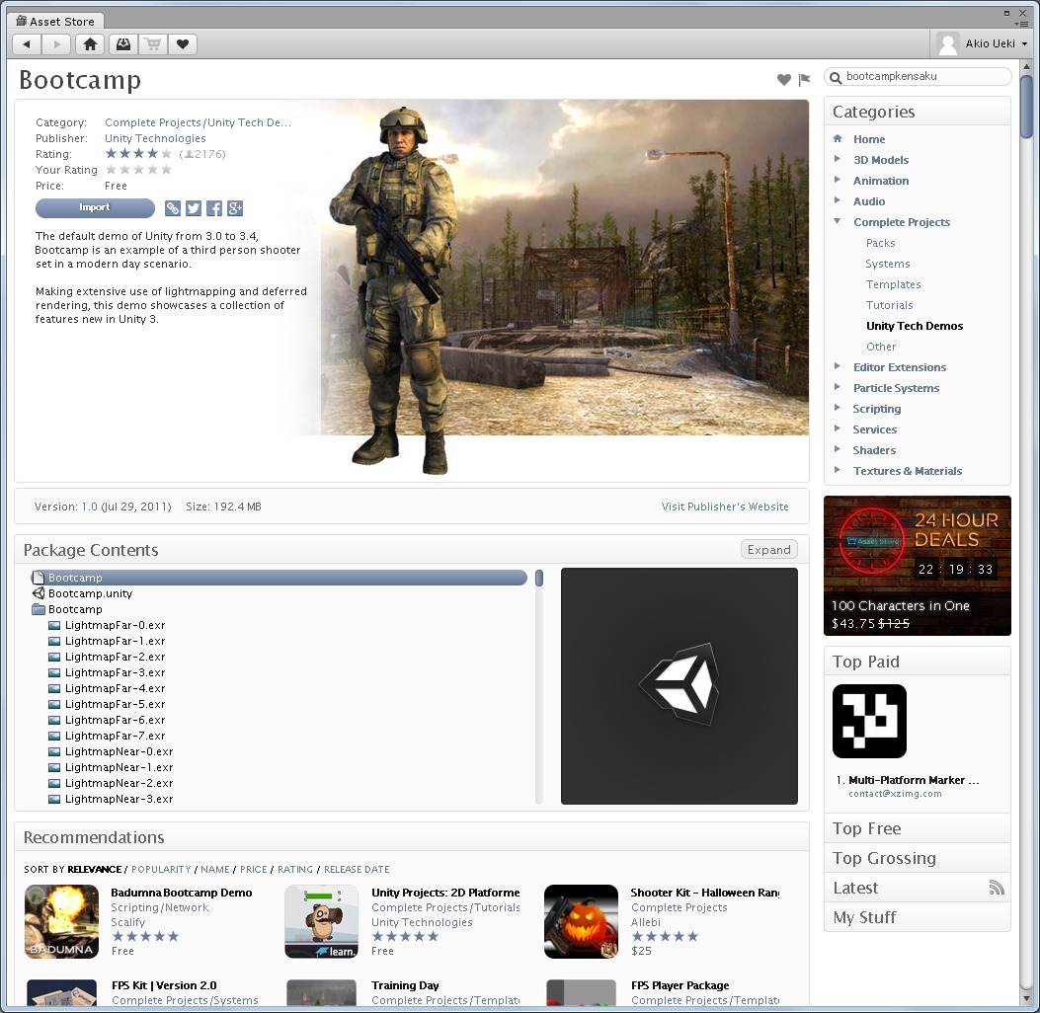1040x1013 pixels.
Task: Open the 2D Platformer thumbnail
Action: 322,921
